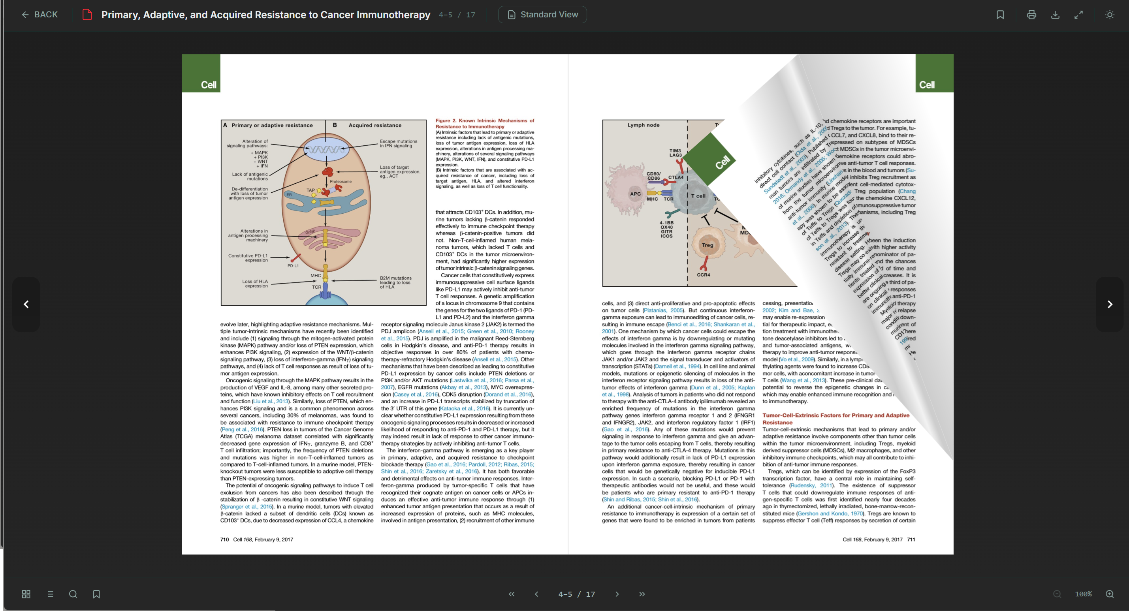The width and height of the screenshot is (1129, 611).
Task: Download the PDF file
Action: (x=1055, y=15)
